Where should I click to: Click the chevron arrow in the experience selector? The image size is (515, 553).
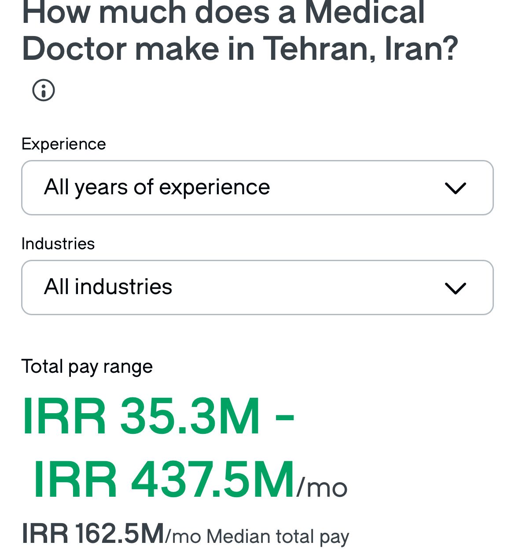455,188
